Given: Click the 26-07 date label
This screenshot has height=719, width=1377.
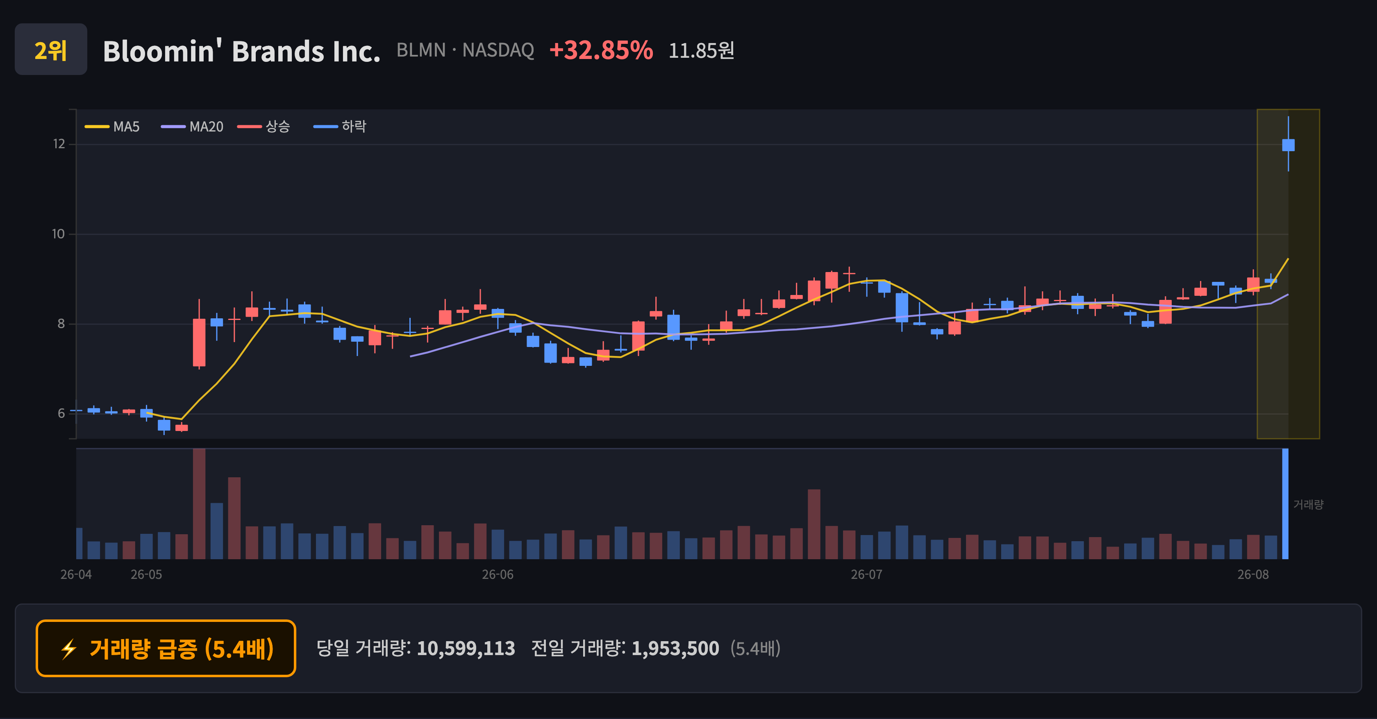Looking at the screenshot, I should pyautogui.click(x=866, y=575).
